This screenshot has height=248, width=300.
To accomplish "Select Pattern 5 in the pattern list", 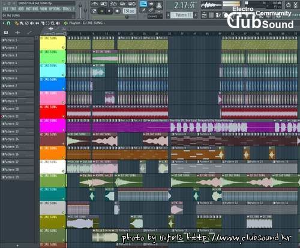I will coord(17,71).
